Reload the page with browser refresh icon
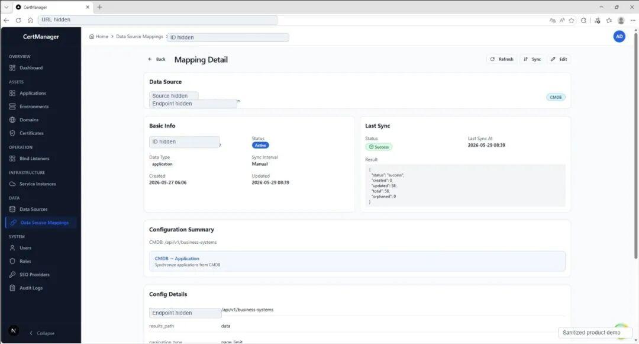Screen dimensions: 639x344 click(18, 20)
